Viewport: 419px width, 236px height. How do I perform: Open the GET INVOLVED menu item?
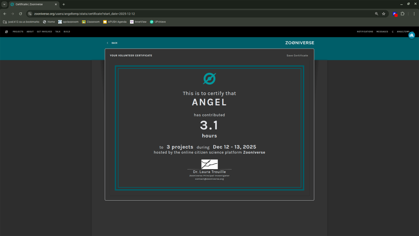pos(45,32)
